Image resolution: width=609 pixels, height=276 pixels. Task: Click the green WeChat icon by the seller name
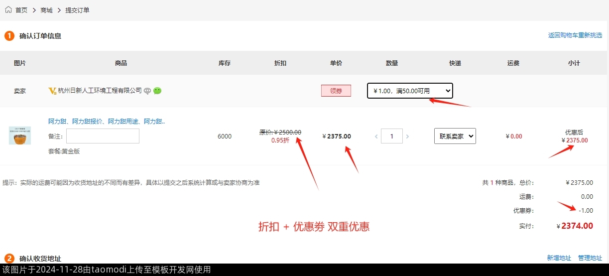pyautogui.click(x=157, y=91)
